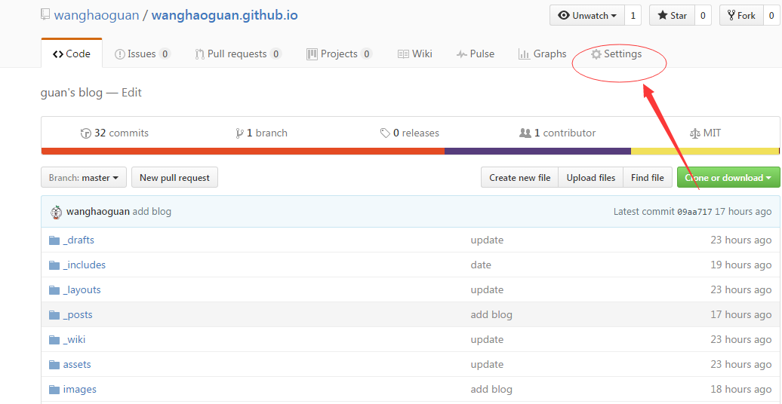The image size is (782, 404).
Task: Open the MIT license link
Action: (705, 133)
